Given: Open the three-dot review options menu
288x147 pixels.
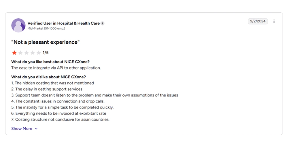Looking at the screenshot, I should coord(274,21).
